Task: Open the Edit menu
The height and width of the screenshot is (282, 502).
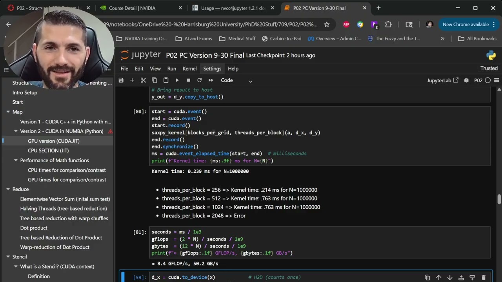Action: pyautogui.click(x=139, y=69)
